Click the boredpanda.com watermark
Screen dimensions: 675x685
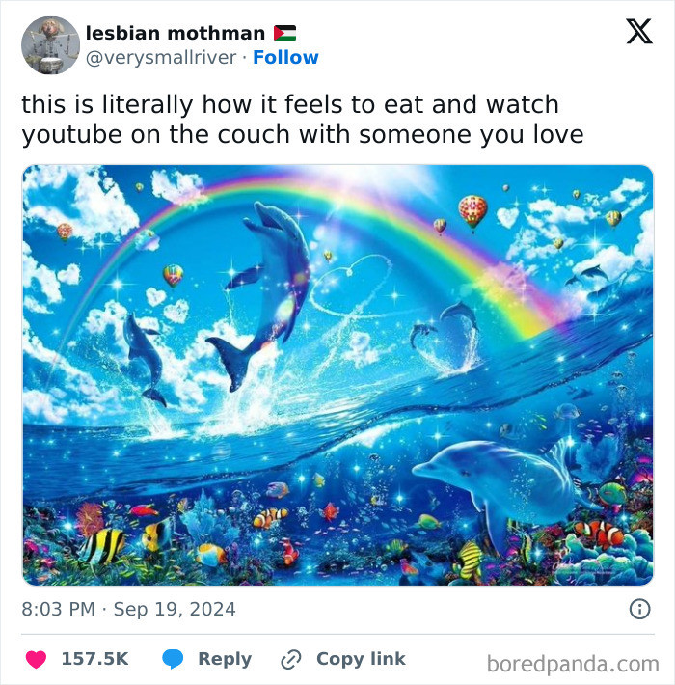click(573, 664)
